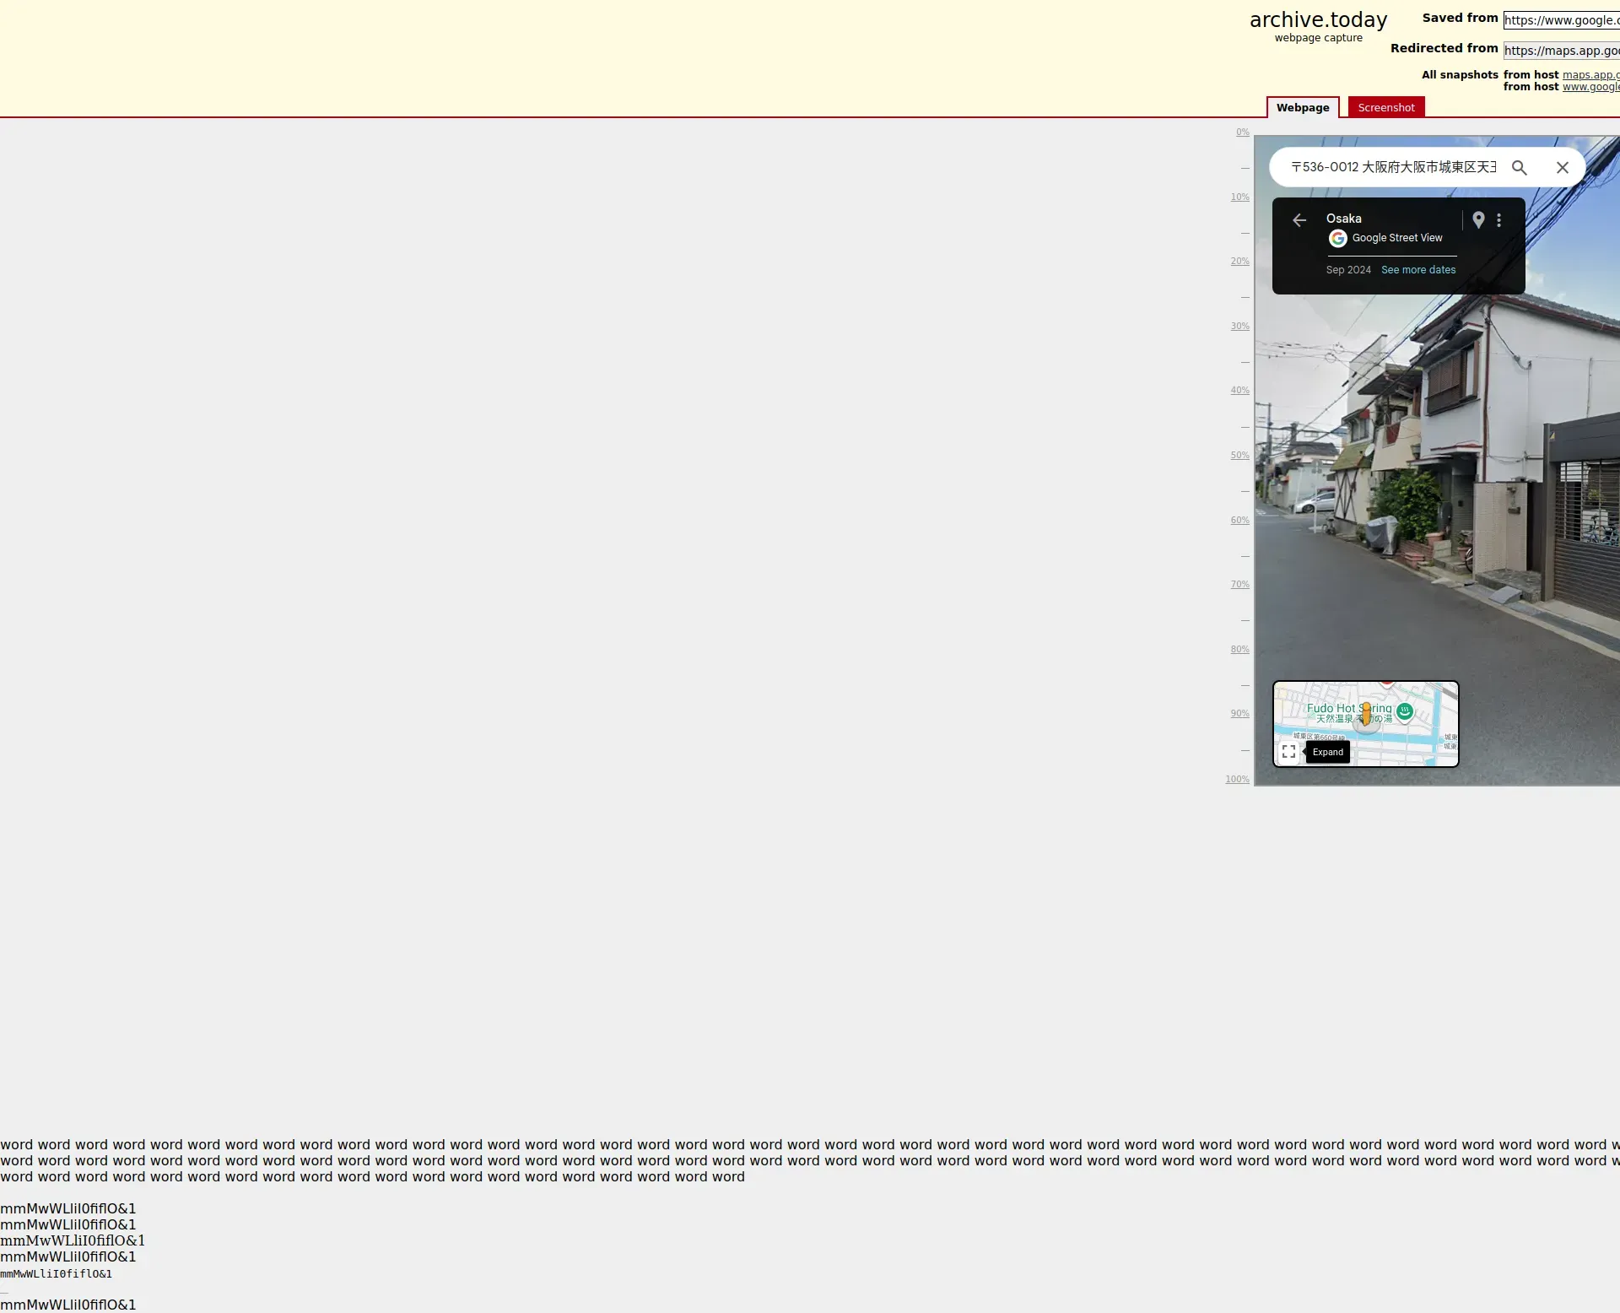Image resolution: width=1620 pixels, height=1313 pixels.
Task: Open See more dates link
Action: [x=1417, y=270]
